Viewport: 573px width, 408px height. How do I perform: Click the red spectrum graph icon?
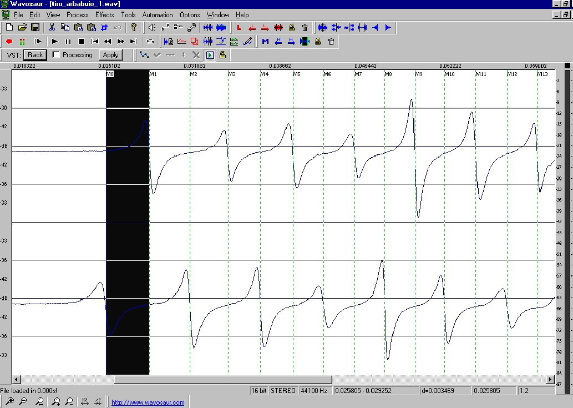[181, 41]
